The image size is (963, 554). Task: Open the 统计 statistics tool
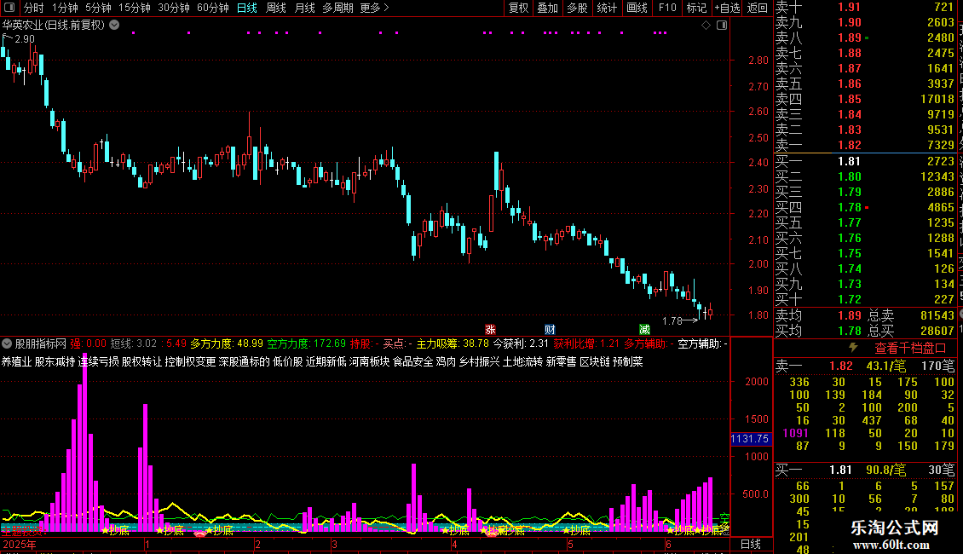[x=606, y=8]
